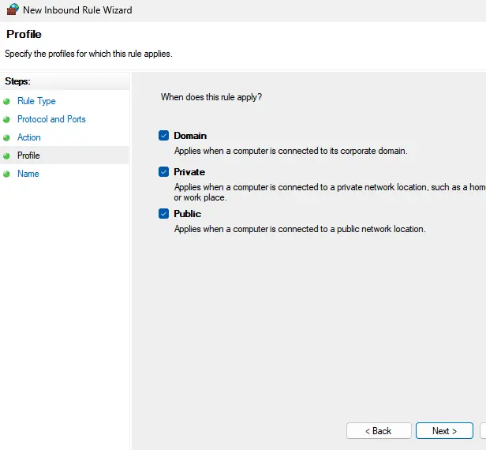Click the green bullet beside Protocol and Ports
This screenshot has height=450, width=486.
click(7, 119)
